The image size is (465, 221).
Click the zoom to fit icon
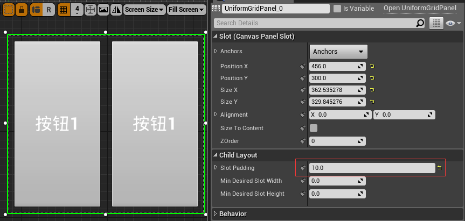(90, 10)
